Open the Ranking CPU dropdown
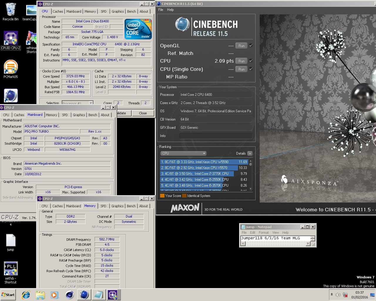Screen dimensions: 376x301 [x=183, y=153]
